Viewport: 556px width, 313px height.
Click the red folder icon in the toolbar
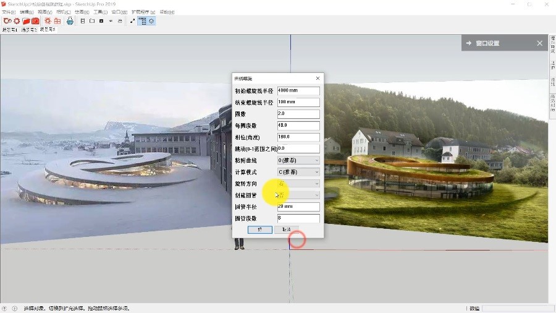(27, 21)
